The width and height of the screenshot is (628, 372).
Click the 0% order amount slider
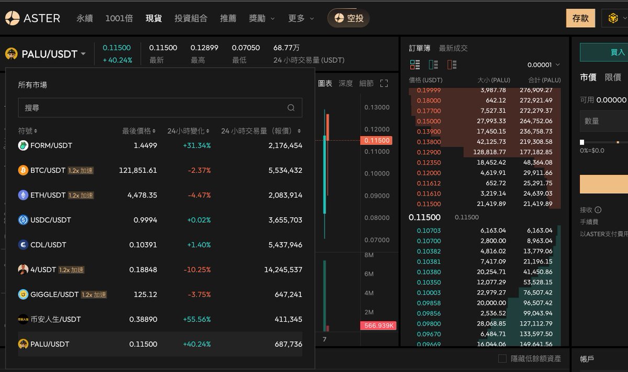pyautogui.click(x=582, y=141)
